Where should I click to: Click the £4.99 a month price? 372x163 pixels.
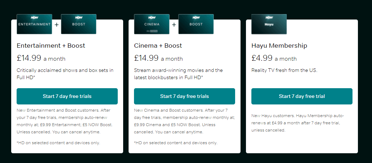[x=274, y=58]
